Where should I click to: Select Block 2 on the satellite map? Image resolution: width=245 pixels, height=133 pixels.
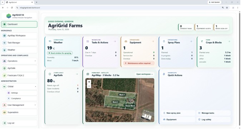click(115, 102)
